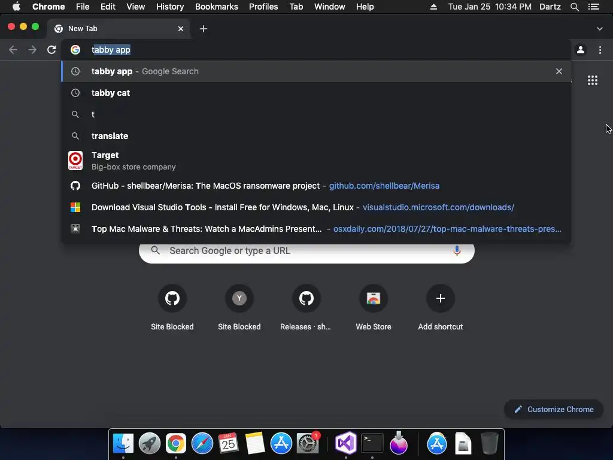Open the 'Site Blocked' shortcut with Y icon
The width and height of the screenshot is (613, 460).
coord(239,308)
